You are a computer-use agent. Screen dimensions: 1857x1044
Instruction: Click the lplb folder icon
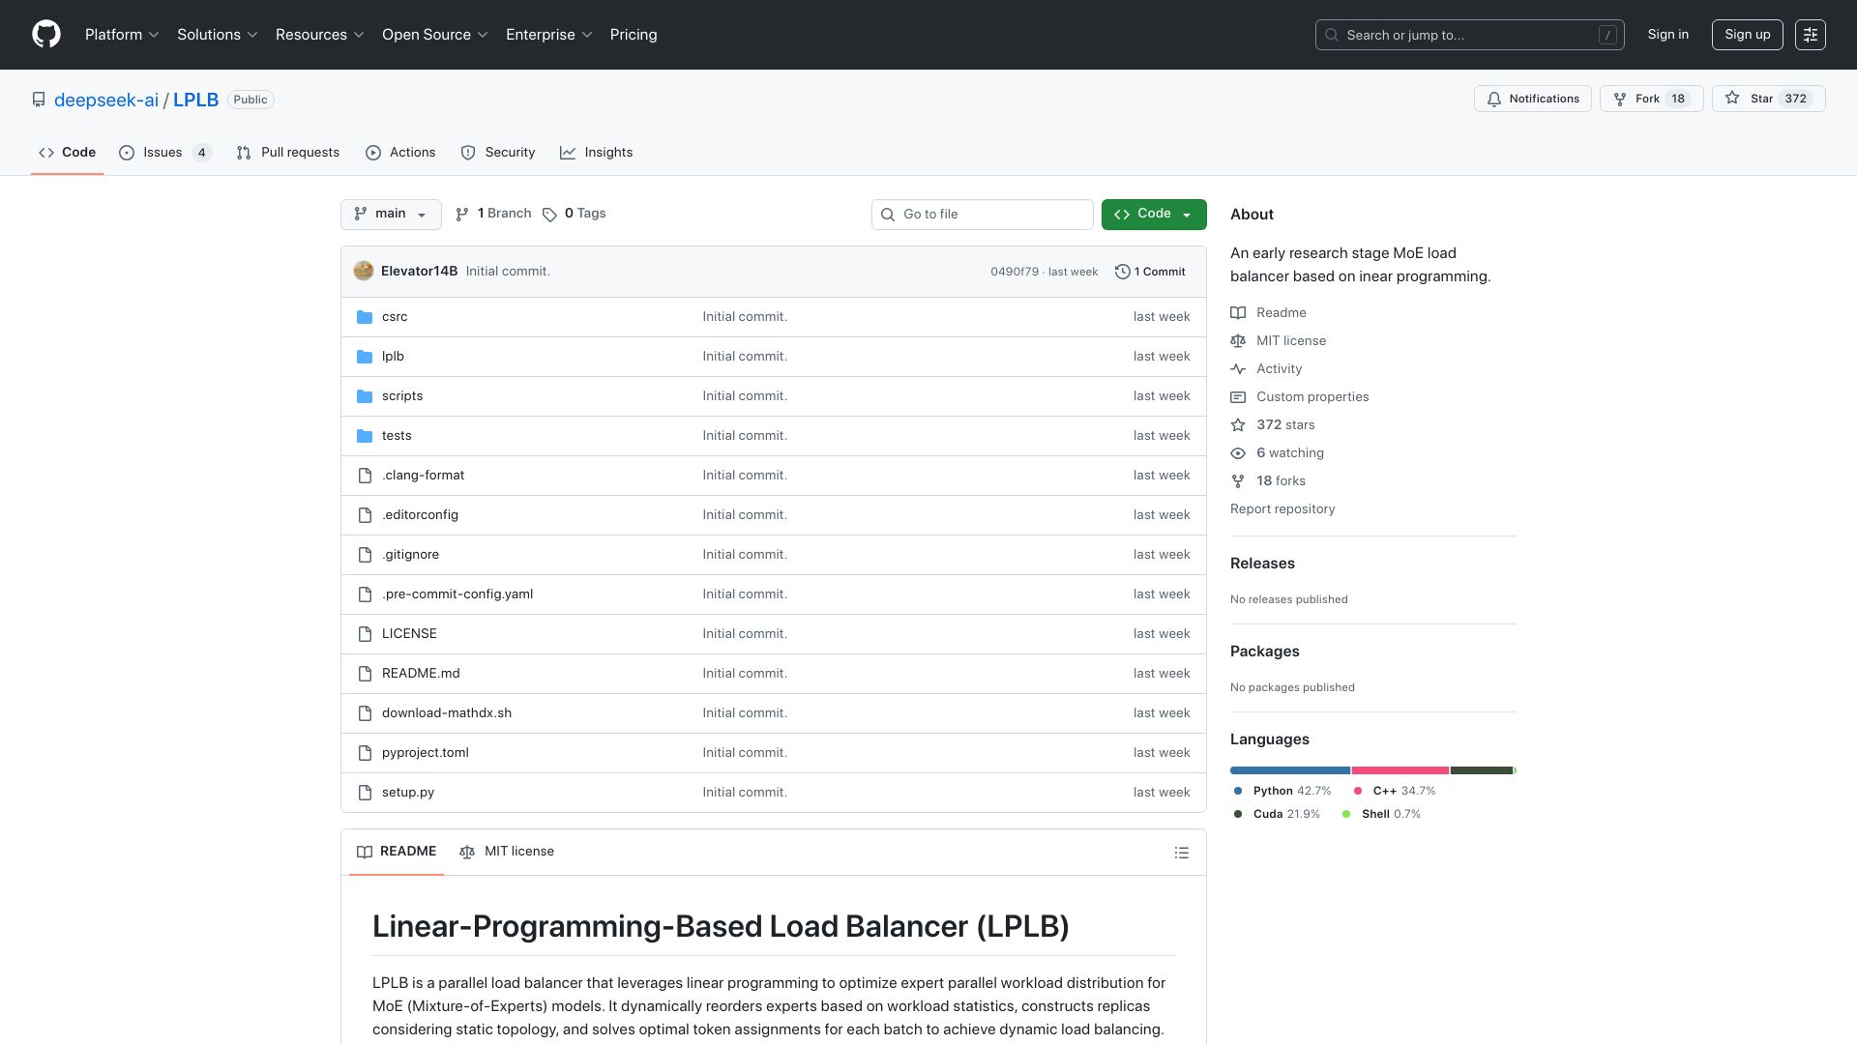(365, 357)
